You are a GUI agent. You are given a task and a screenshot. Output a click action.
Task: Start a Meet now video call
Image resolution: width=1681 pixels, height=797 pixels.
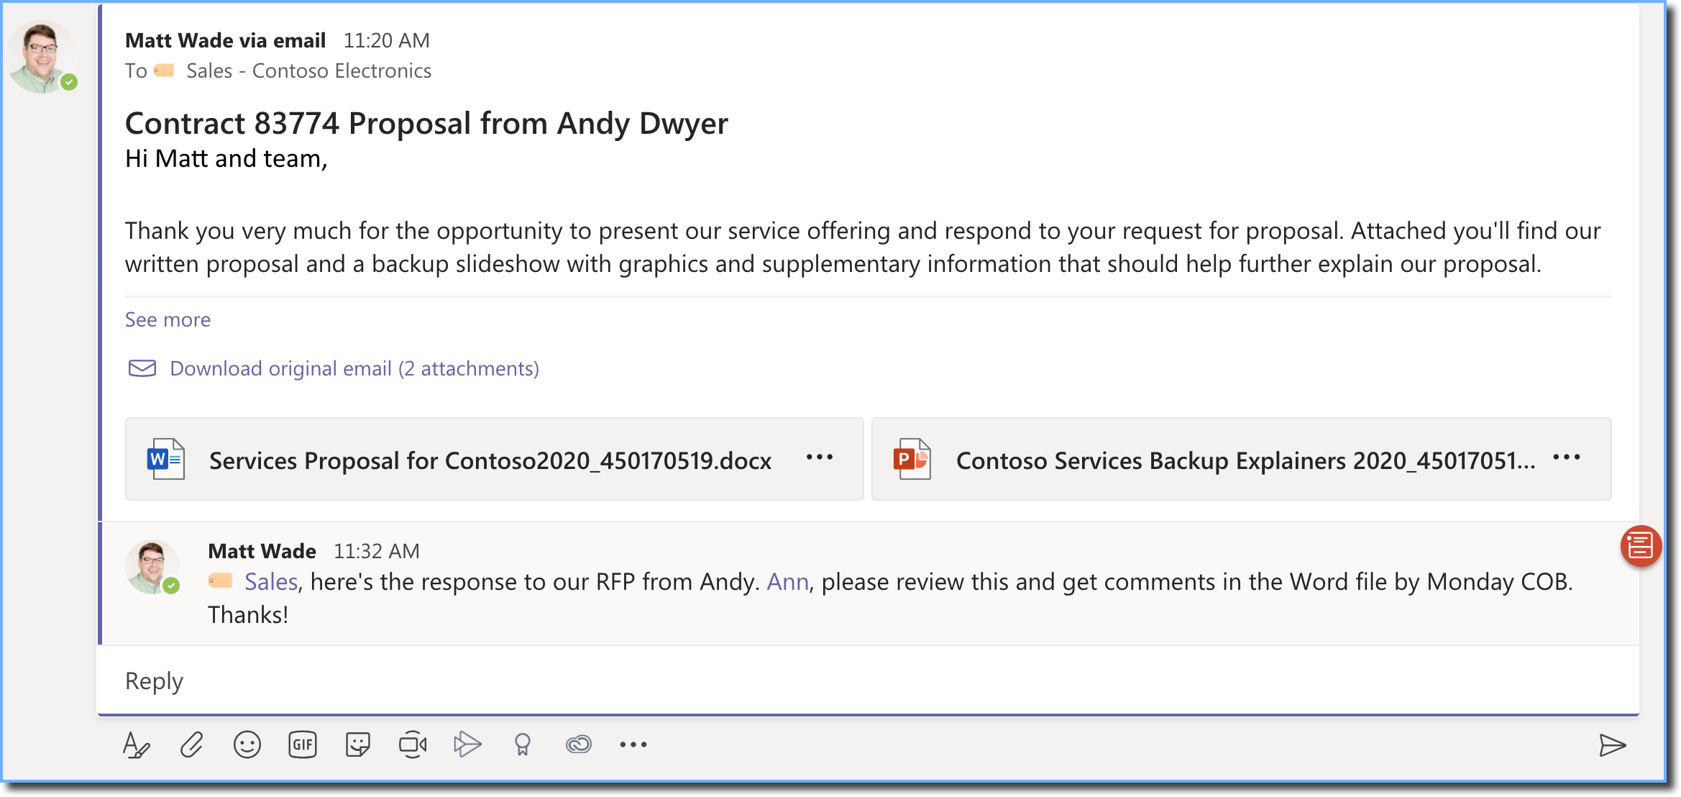coord(413,745)
